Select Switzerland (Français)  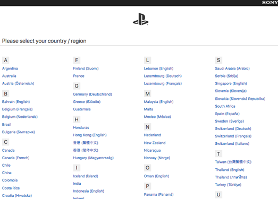point(233,136)
